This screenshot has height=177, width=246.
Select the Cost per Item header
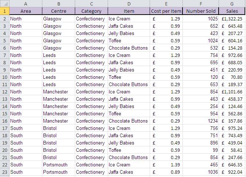point(166,11)
